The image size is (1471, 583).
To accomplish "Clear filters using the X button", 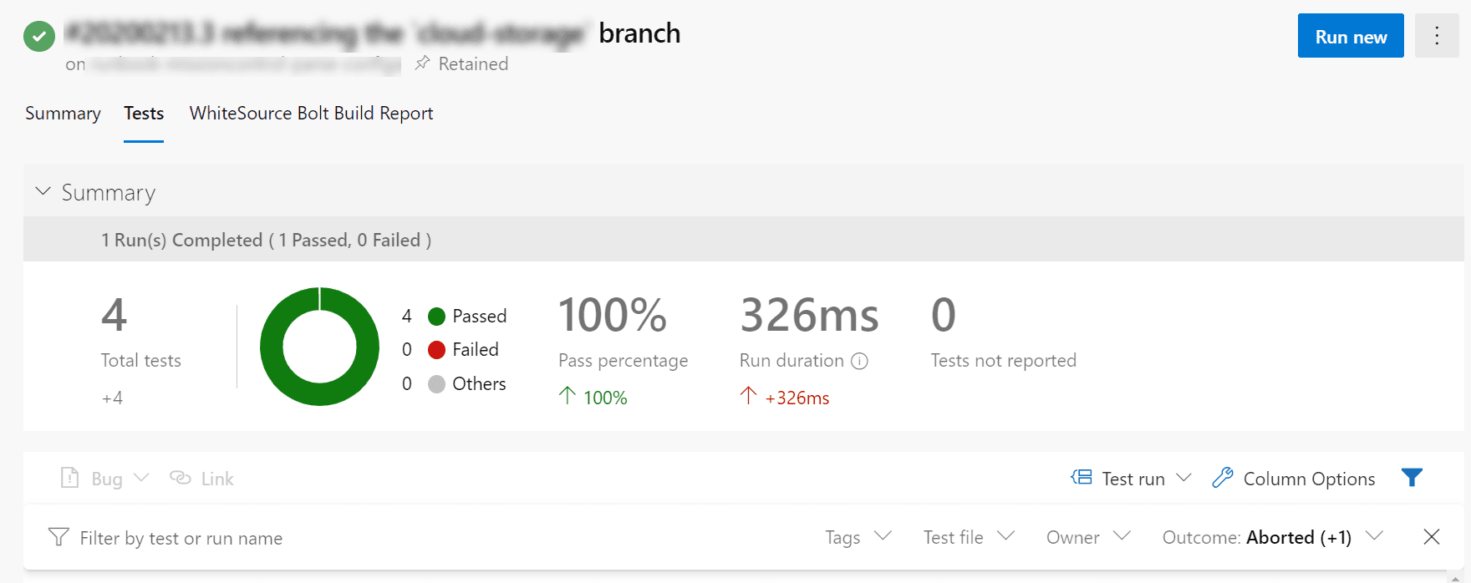I will point(1431,537).
